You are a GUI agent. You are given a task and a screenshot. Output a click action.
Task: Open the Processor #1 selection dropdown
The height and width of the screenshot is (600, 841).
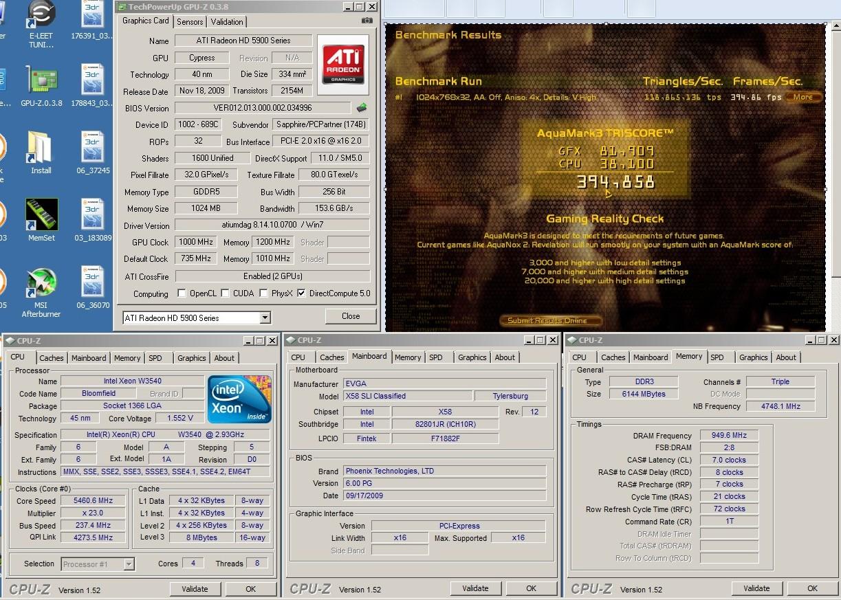129,564
